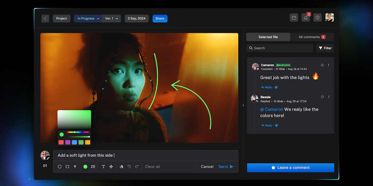
Task: Pick the red color swatch
Action: click(61, 142)
